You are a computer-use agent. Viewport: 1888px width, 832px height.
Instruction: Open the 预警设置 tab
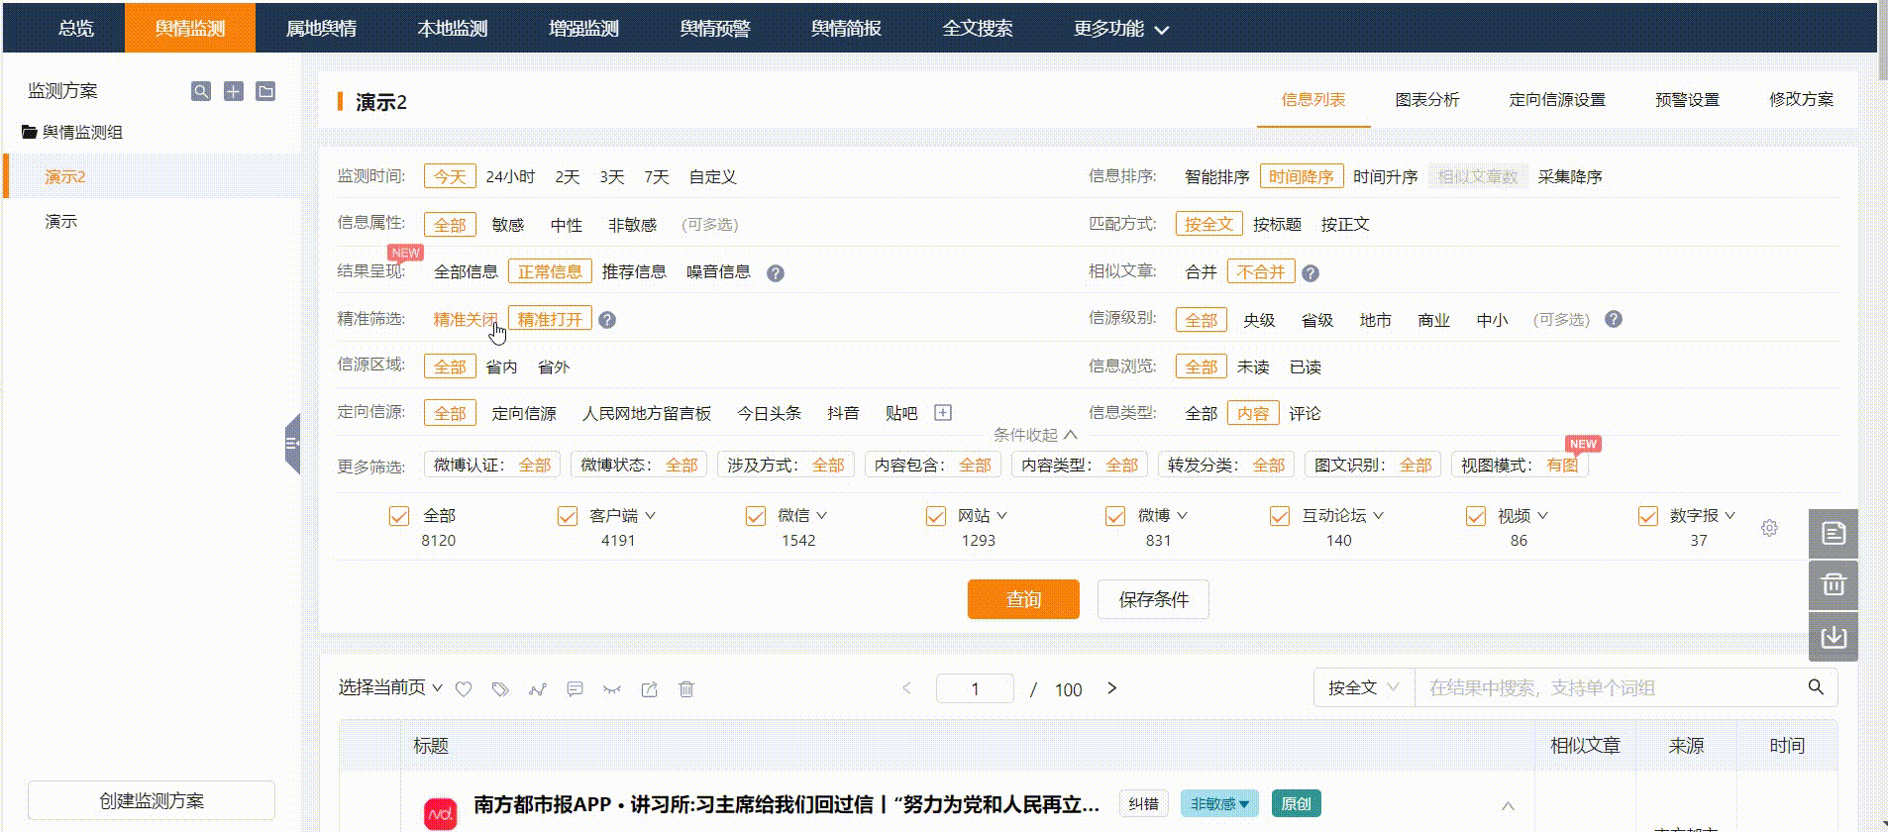(x=1688, y=100)
